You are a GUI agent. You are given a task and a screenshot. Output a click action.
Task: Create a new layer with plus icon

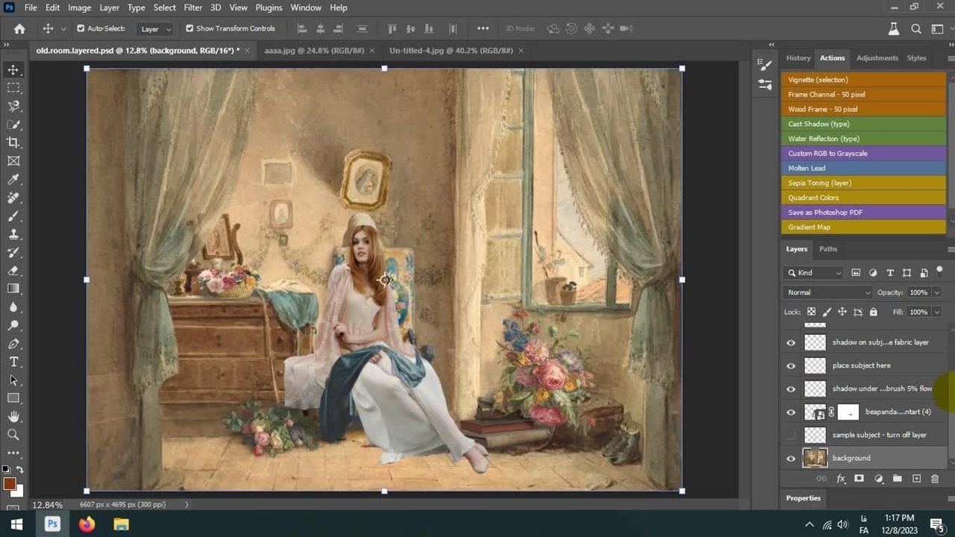pyautogui.click(x=916, y=479)
